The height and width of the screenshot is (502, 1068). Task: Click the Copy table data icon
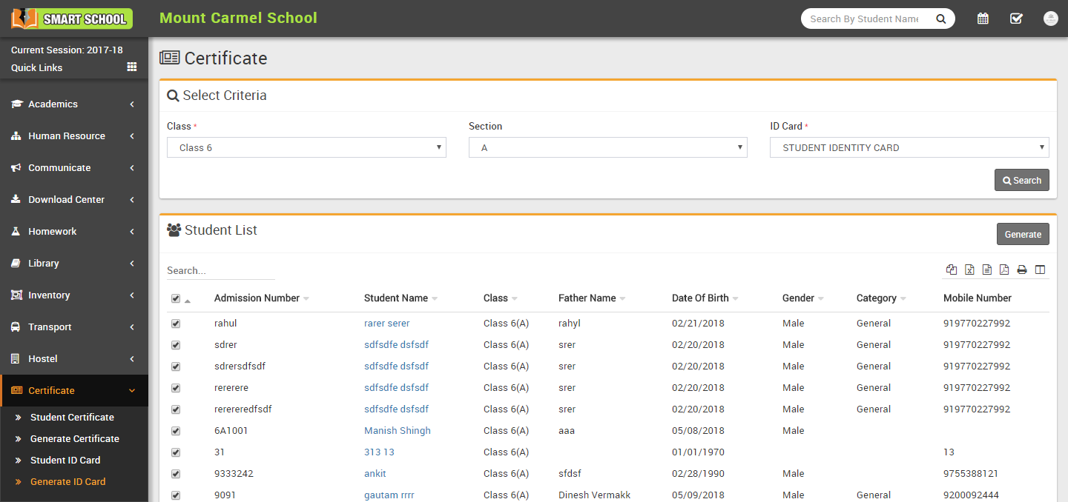[952, 270]
